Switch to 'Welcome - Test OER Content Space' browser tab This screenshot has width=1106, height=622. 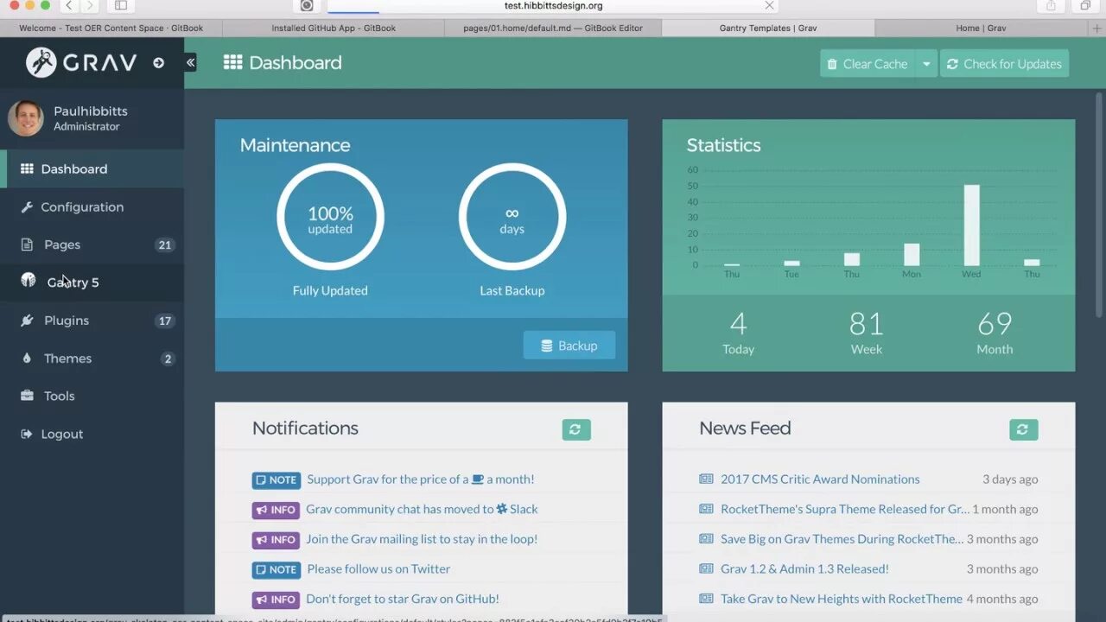[x=111, y=28]
